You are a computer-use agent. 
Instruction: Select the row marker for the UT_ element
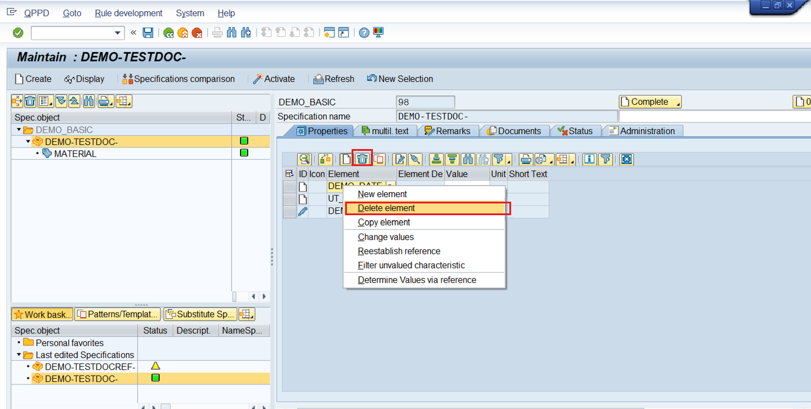click(x=289, y=199)
